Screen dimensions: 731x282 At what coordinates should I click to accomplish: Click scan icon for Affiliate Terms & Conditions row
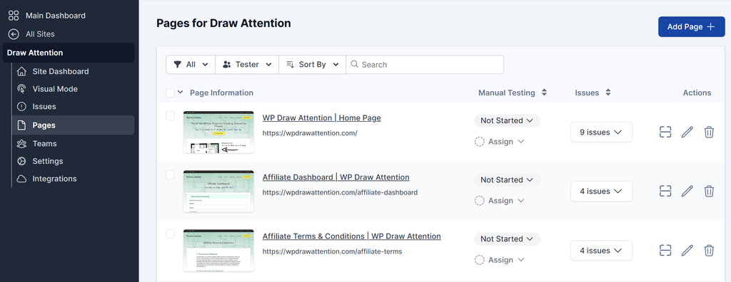pyautogui.click(x=665, y=251)
